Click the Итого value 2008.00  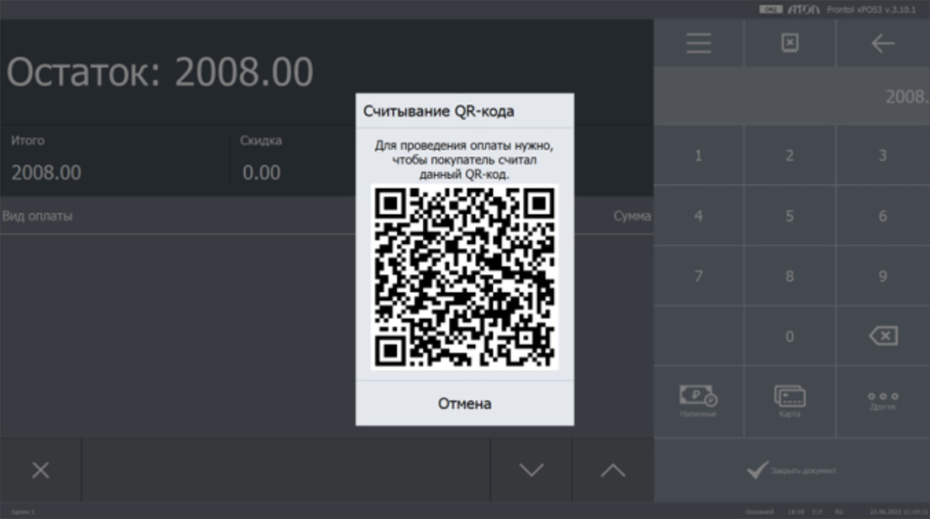(46, 173)
